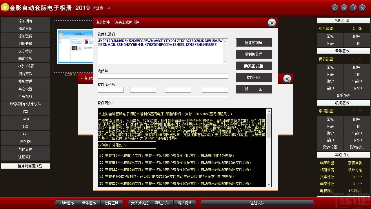This screenshot has width=371, height=209.
Task: Click 全删 in the 歌词区域 panel
Action: [357, 127]
